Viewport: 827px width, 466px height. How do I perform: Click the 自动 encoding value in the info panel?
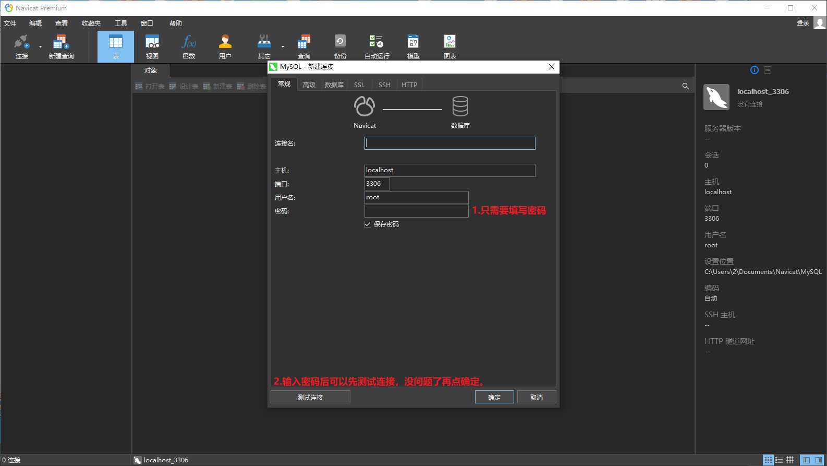click(711, 298)
